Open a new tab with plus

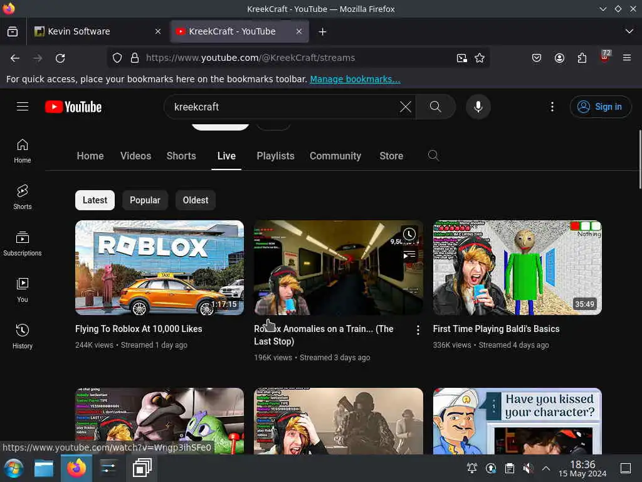(322, 31)
